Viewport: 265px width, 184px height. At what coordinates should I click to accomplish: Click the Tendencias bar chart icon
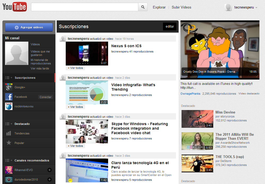9,133
